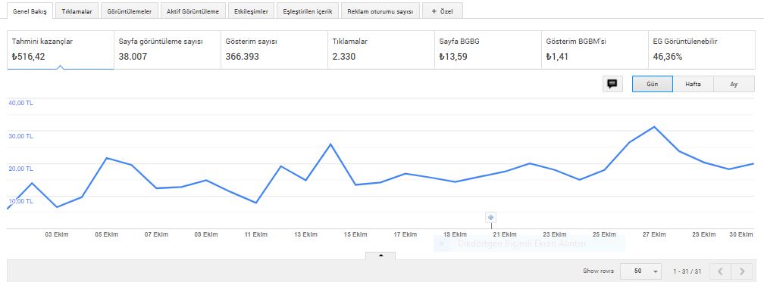
Task: Click the 19 Ekim axis label
Action: 455,234
